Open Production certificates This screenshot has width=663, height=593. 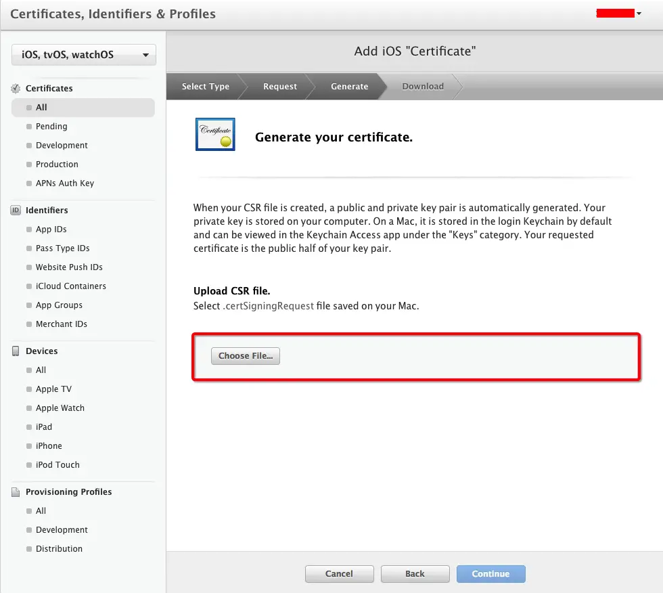(57, 164)
